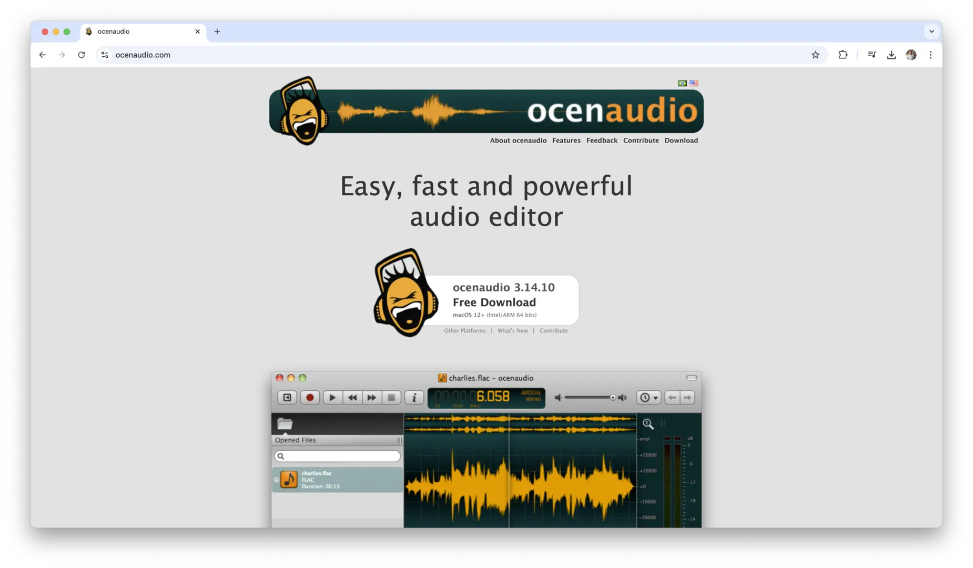This screenshot has width=973, height=568.
Task: Click the browser forward arrow
Action: point(62,55)
